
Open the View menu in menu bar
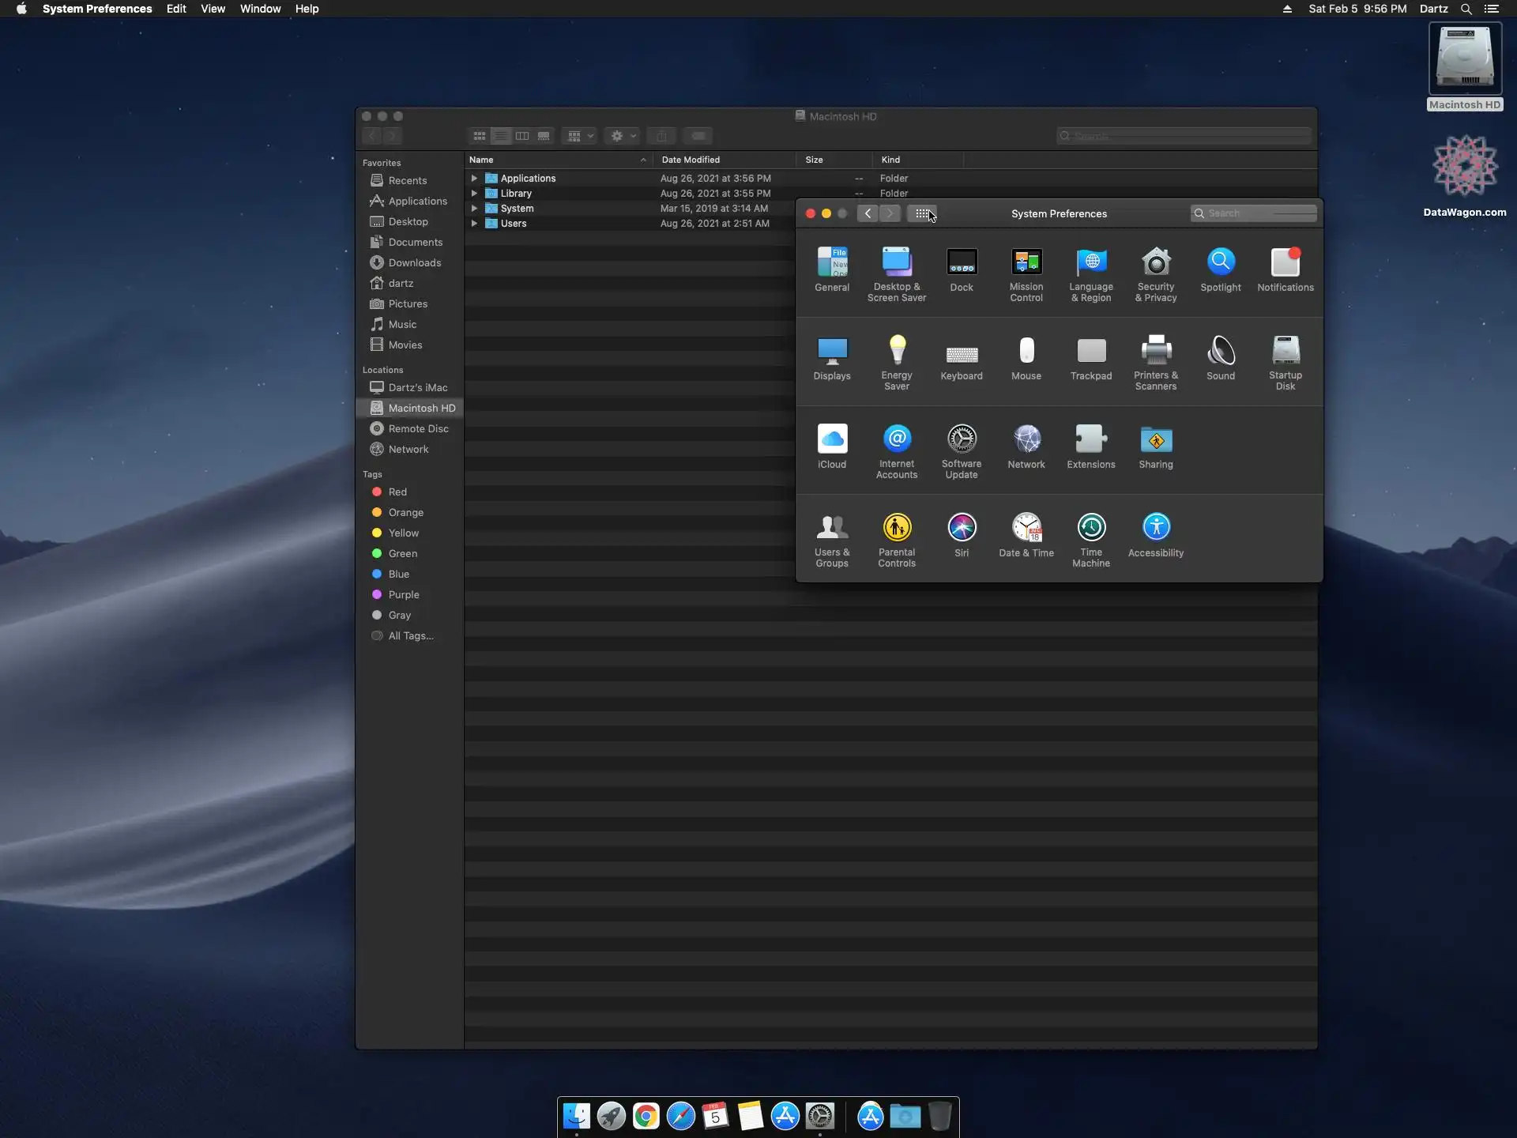click(x=213, y=9)
